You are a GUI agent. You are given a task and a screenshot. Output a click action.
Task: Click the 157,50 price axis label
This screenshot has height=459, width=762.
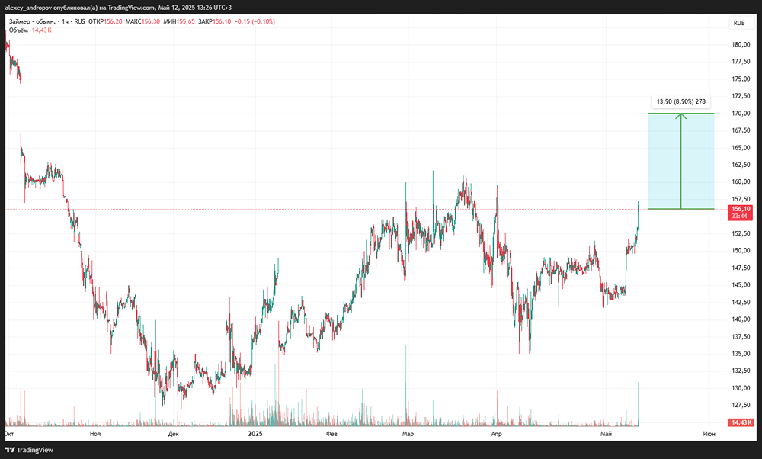point(741,199)
